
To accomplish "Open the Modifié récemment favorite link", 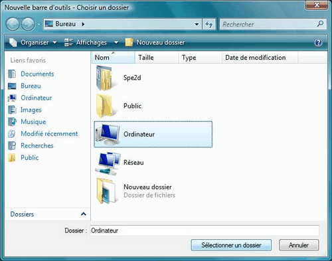I will (x=49, y=133).
